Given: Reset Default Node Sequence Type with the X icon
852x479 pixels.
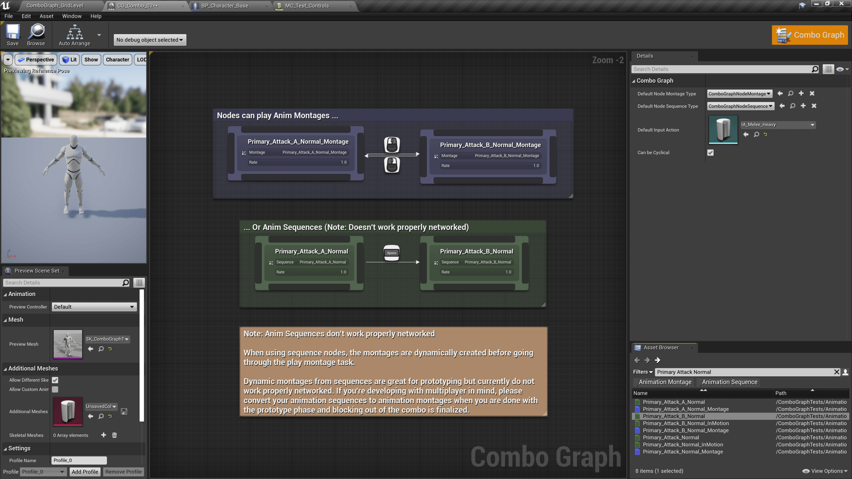Looking at the screenshot, I should [x=814, y=106].
